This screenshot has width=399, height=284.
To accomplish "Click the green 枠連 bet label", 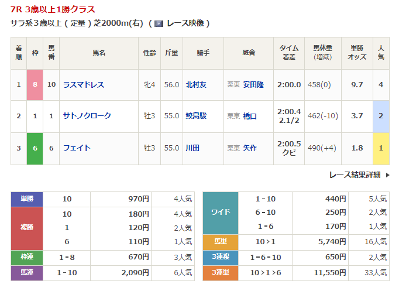I will click(26, 257).
